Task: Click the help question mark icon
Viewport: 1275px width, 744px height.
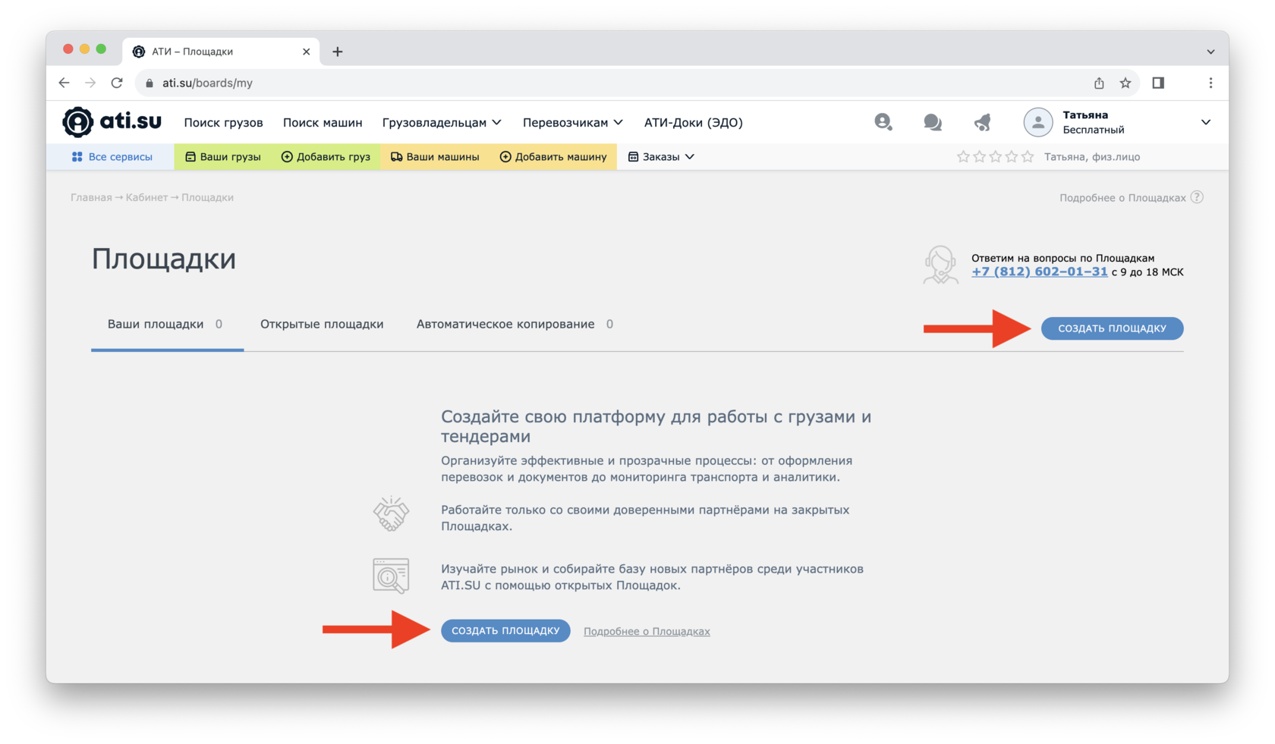Action: click(1197, 197)
